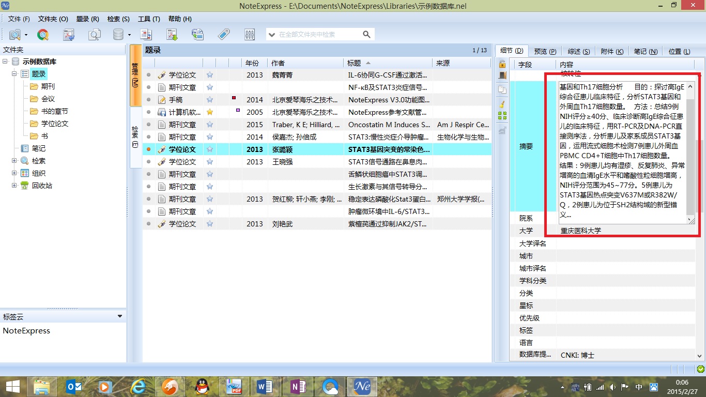This screenshot has width=706, height=397.
Task: Open the 标签云 panel dropdown arrow
Action: point(120,316)
